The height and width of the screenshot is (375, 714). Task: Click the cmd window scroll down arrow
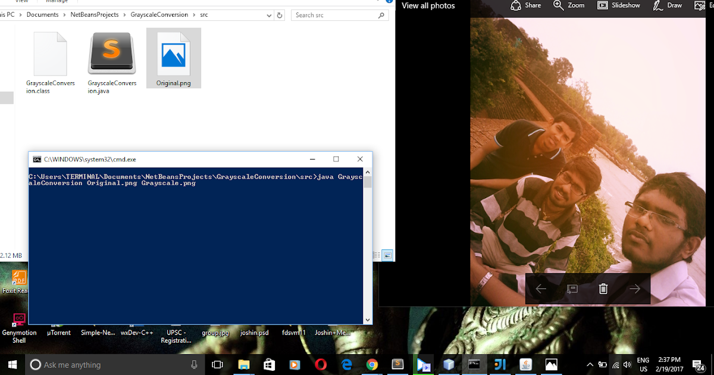click(x=368, y=320)
